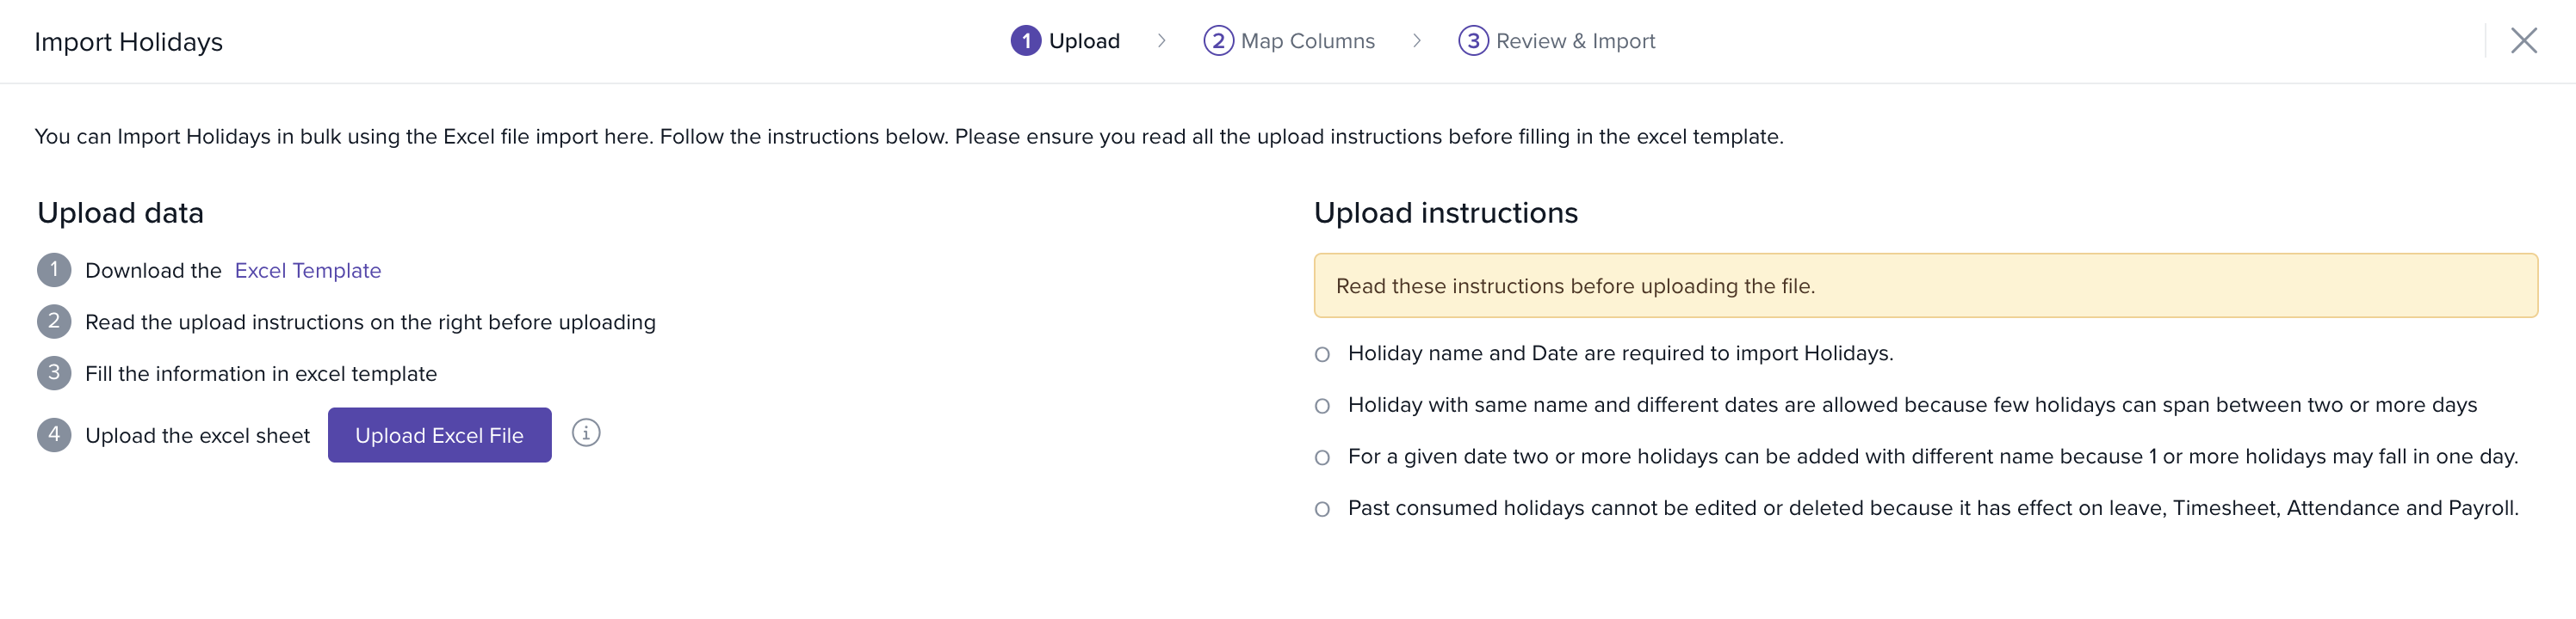Click the yellow Read these instructions banner
The width and height of the screenshot is (2576, 619).
[x=1924, y=285]
